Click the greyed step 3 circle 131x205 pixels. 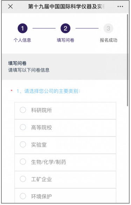(x=108, y=28)
